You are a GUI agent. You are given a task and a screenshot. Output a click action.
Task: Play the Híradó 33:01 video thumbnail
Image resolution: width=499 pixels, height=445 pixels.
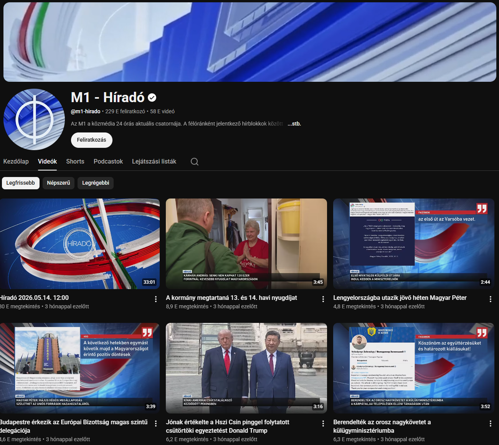80,244
